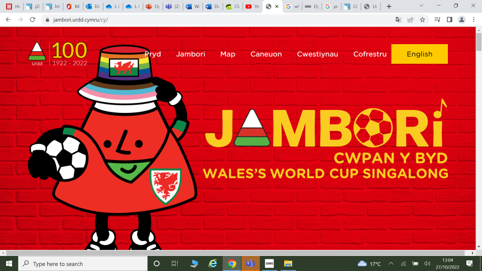Open the SIMS app on the taskbar
This screenshot has height=271, width=482.
point(269,263)
